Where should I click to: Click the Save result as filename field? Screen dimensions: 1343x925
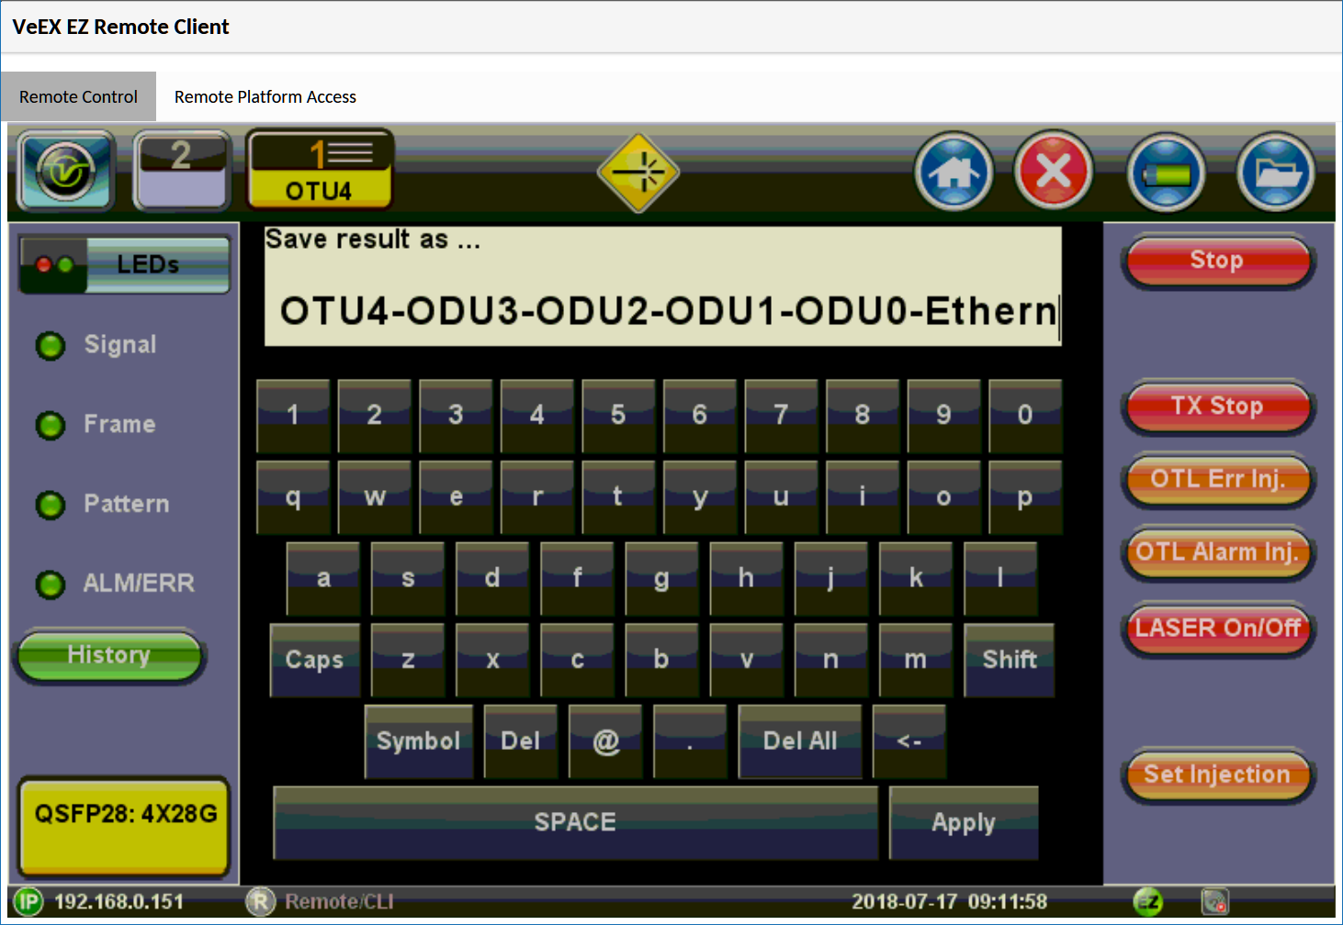[662, 311]
